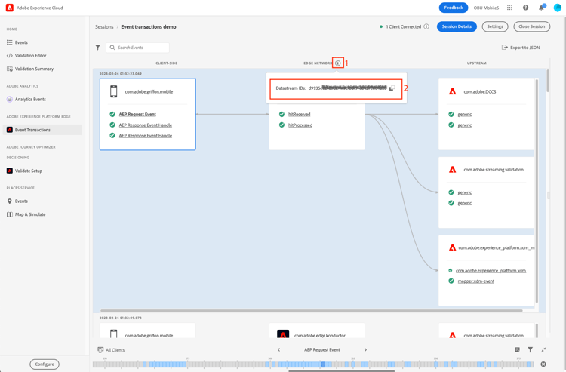
Task: Open the app switcher grid icon
Action: 509,8
